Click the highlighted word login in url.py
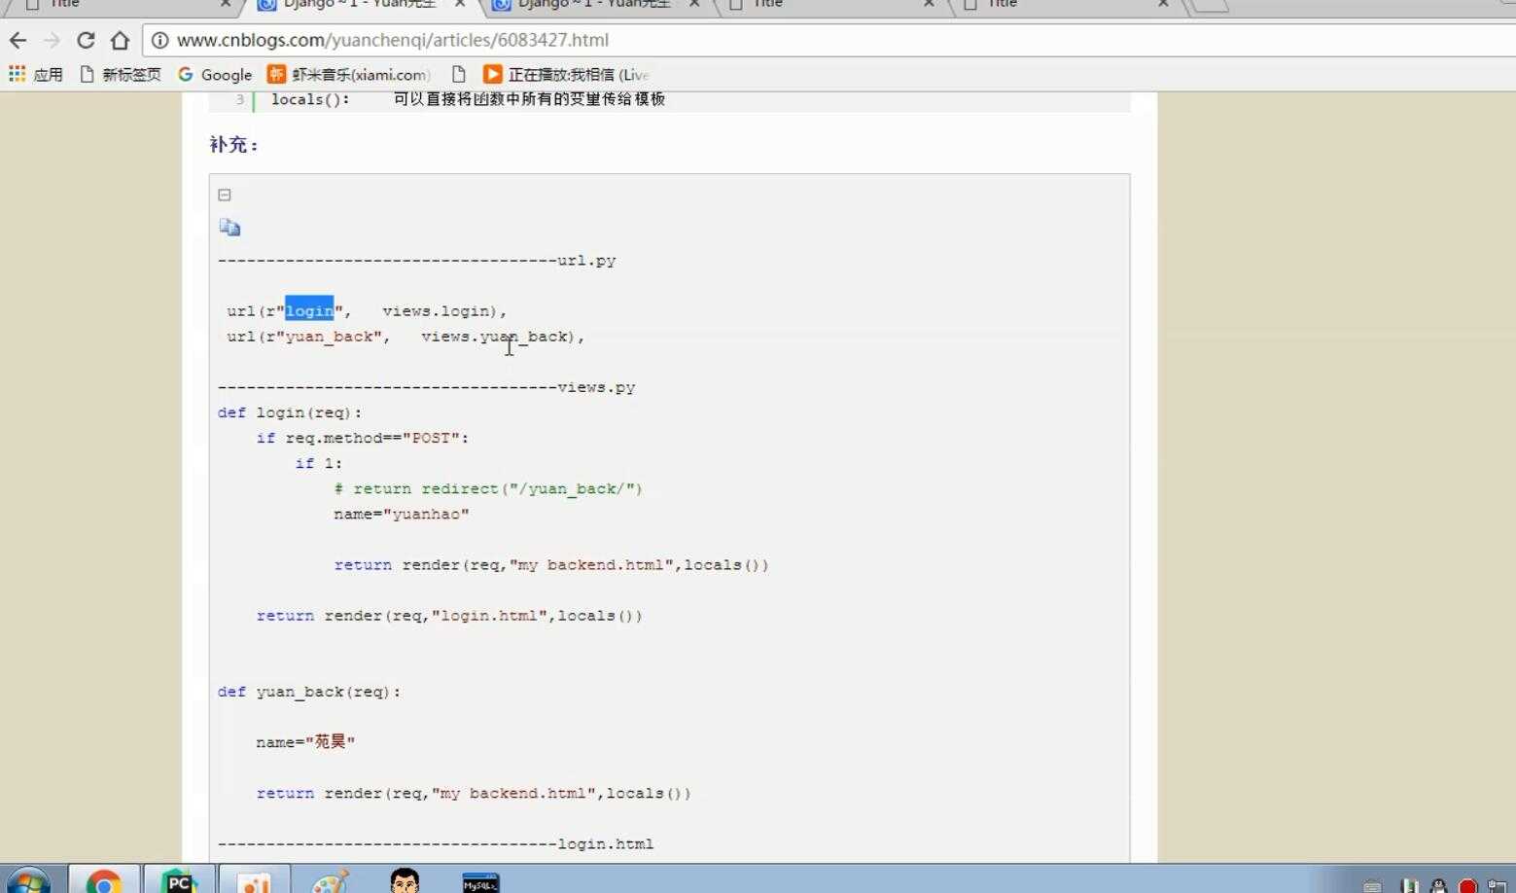 point(309,311)
